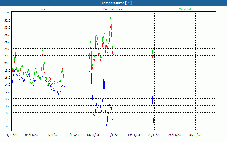Click the 25/11/23 date label

[x=175, y=135]
